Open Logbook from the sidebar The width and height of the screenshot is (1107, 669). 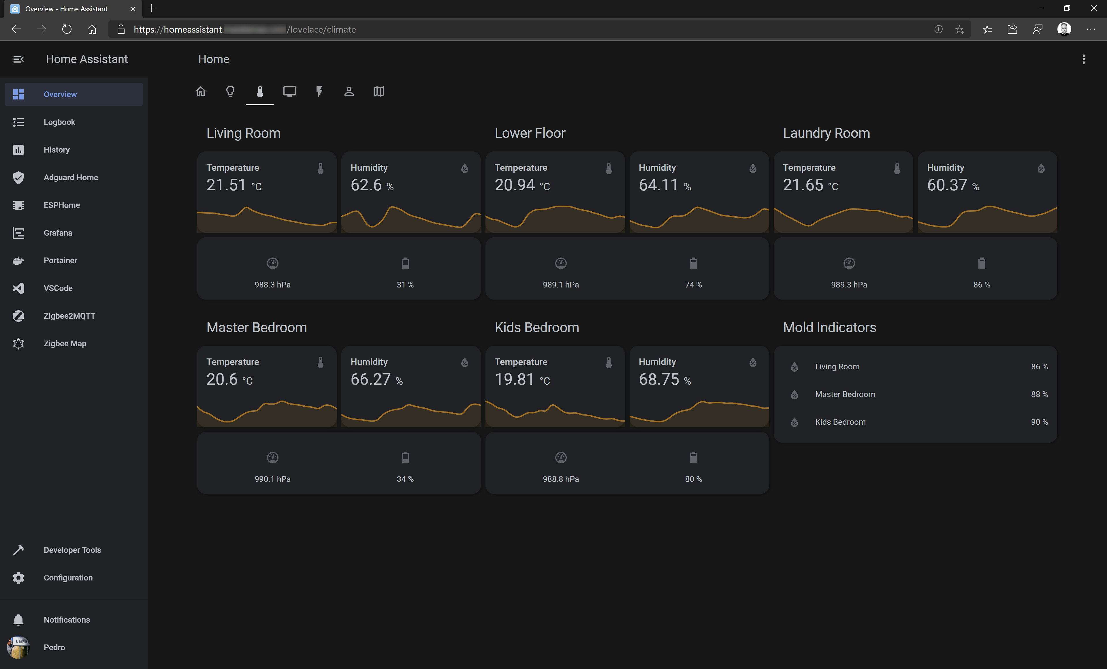pyautogui.click(x=59, y=122)
